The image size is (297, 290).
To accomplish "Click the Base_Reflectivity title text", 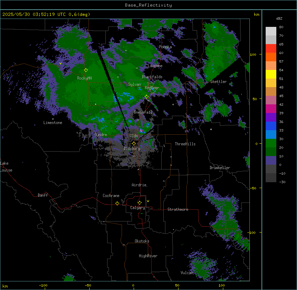I will tap(148, 5).
